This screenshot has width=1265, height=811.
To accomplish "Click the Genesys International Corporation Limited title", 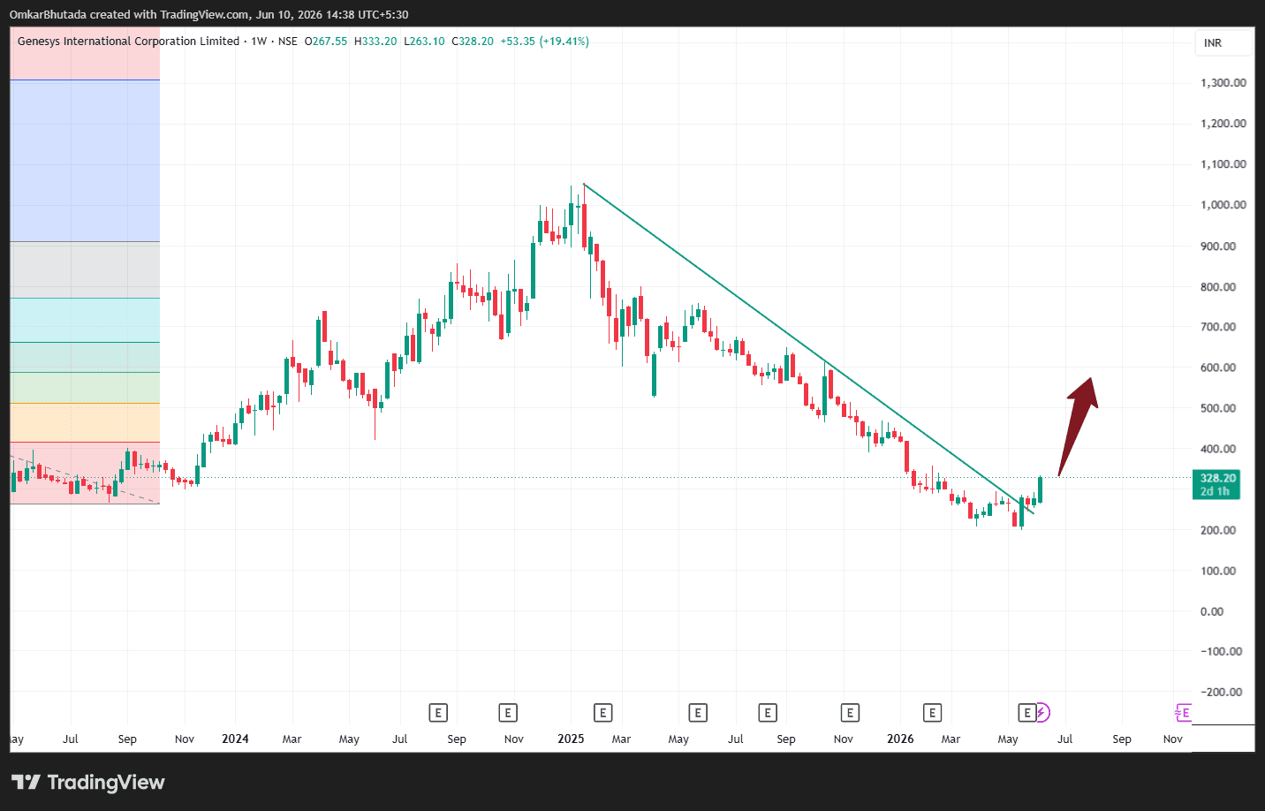I will point(128,42).
